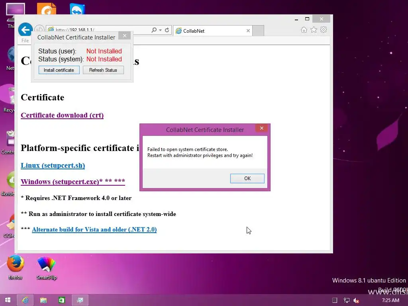The image size is (408, 306).
Task: Click Internet Explorer on the taskbar
Action: [x=25, y=300]
